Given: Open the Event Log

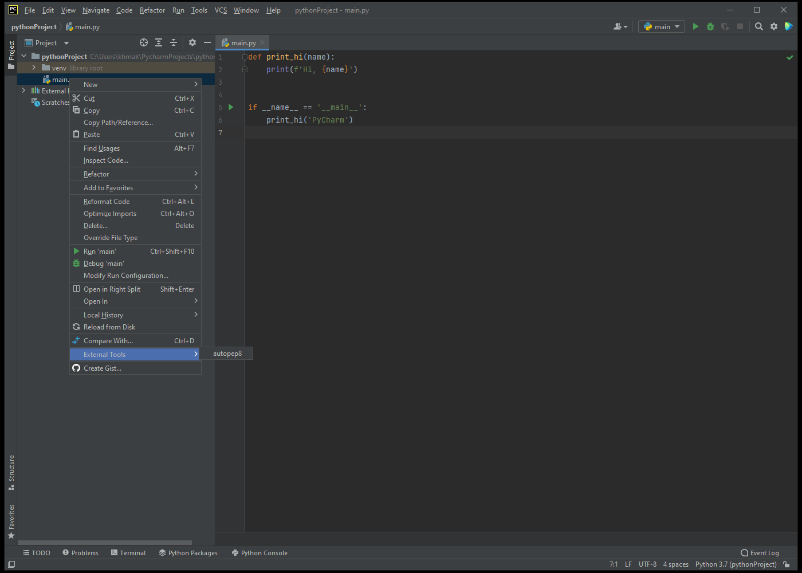Looking at the screenshot, I should [x=760, y=553].
